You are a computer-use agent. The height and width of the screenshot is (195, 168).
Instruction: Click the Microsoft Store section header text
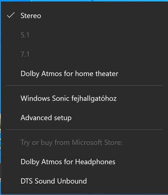click(x=72, y=143)
